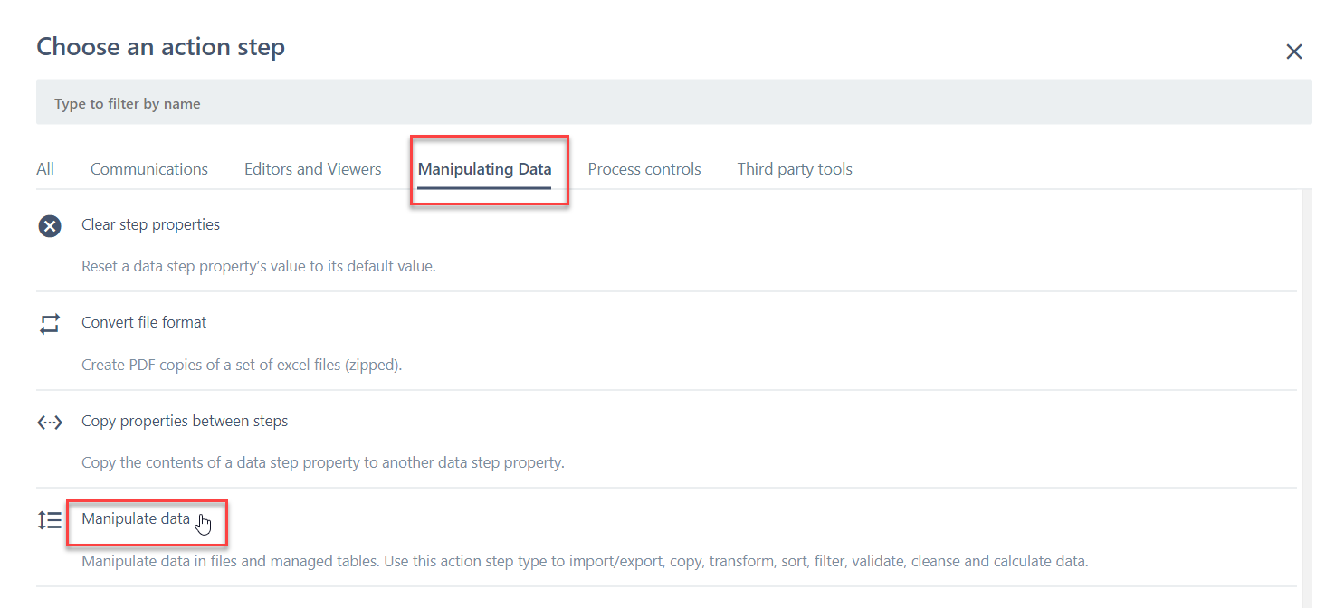Open the Communications tab
The height and width of the screenshot is (608, 1335).
[149, 169]
